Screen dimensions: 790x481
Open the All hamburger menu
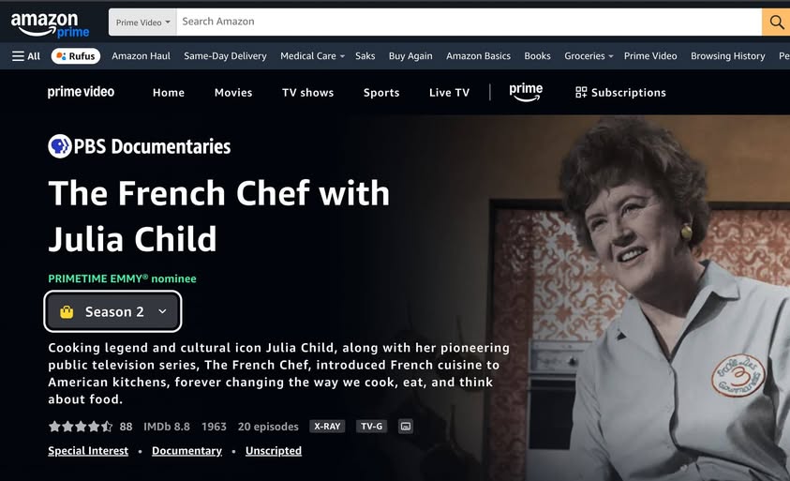[26, 56]
